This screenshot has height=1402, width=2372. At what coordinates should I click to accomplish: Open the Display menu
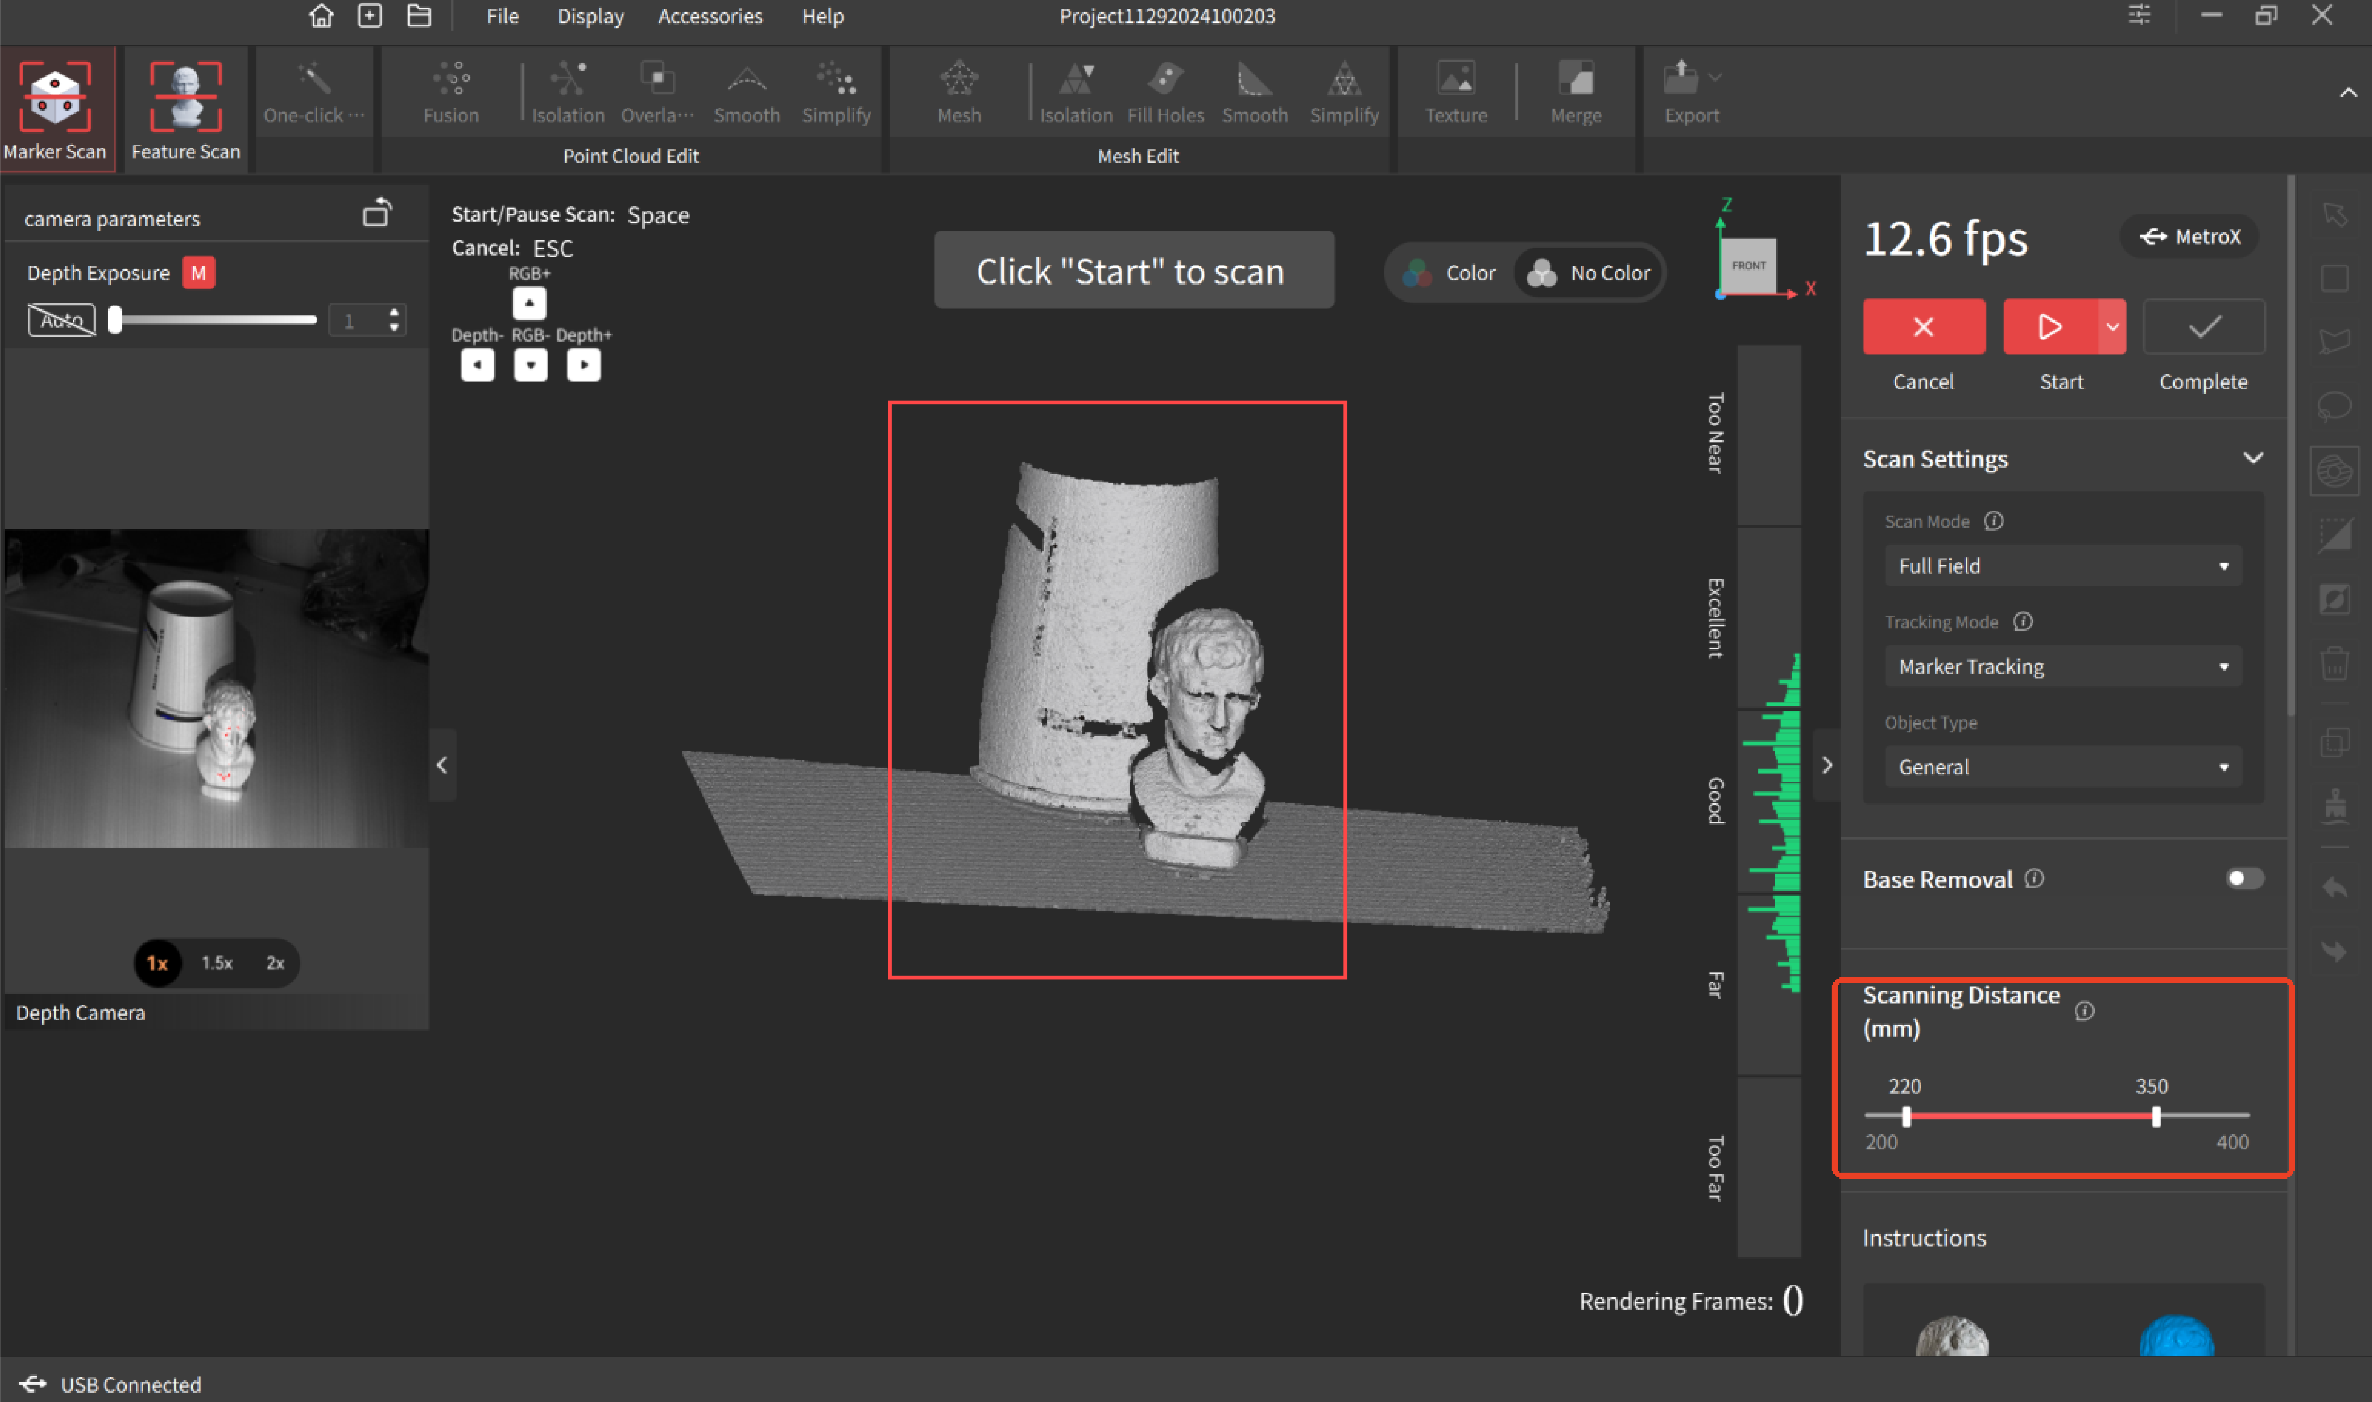coord(590,16)
